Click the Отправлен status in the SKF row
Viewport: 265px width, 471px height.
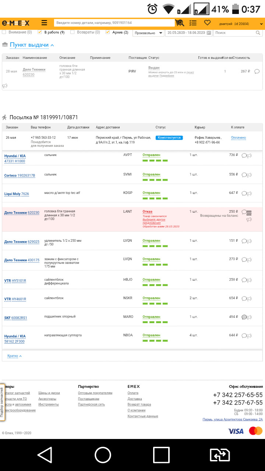pos(151,317)
